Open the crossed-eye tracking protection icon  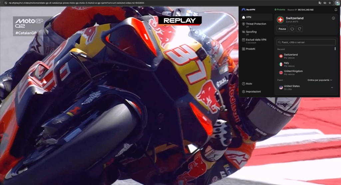tap(325, 3)
